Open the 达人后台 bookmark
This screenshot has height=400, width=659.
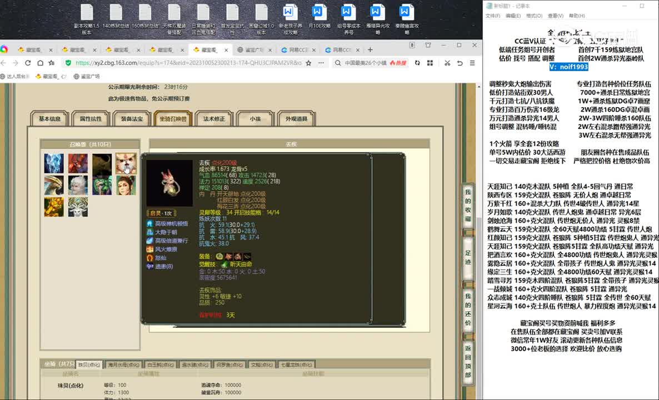click(x=15, y=77)
